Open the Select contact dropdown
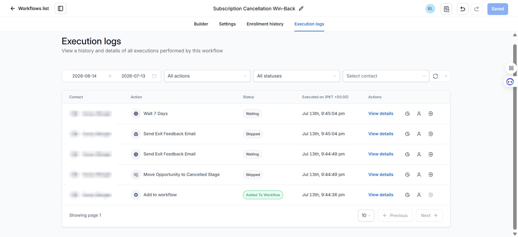Screen dimensions: 518x237 [386, 76]
